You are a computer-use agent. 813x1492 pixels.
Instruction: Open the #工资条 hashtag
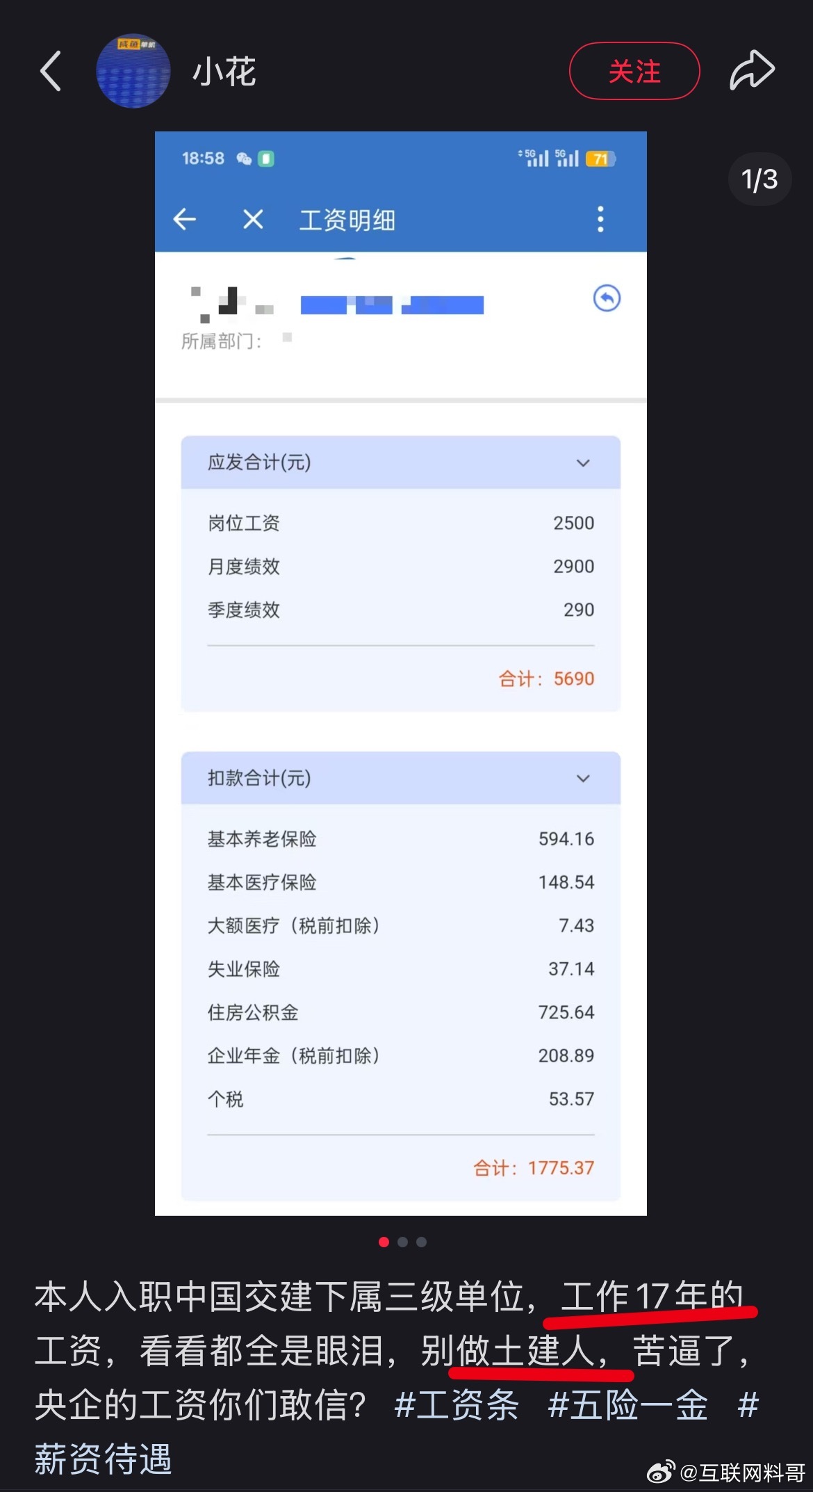(x=457, y=1405)
